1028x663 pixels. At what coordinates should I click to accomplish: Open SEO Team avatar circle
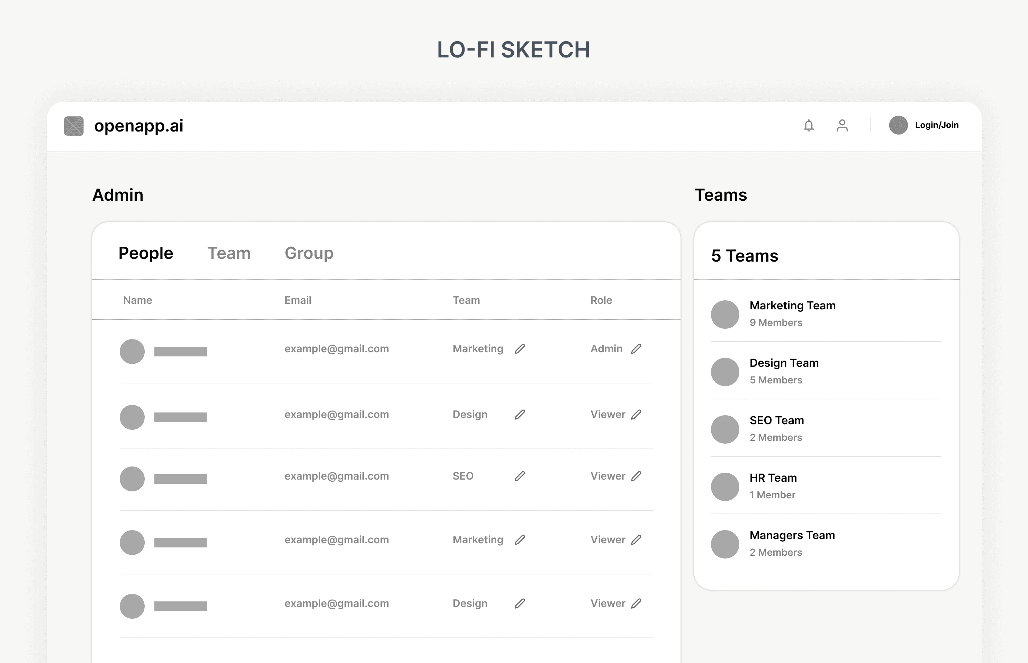pos(725,429)
